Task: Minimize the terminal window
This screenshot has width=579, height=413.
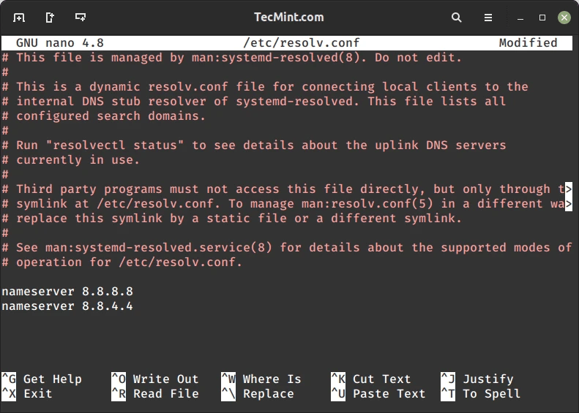Action: 520,17
